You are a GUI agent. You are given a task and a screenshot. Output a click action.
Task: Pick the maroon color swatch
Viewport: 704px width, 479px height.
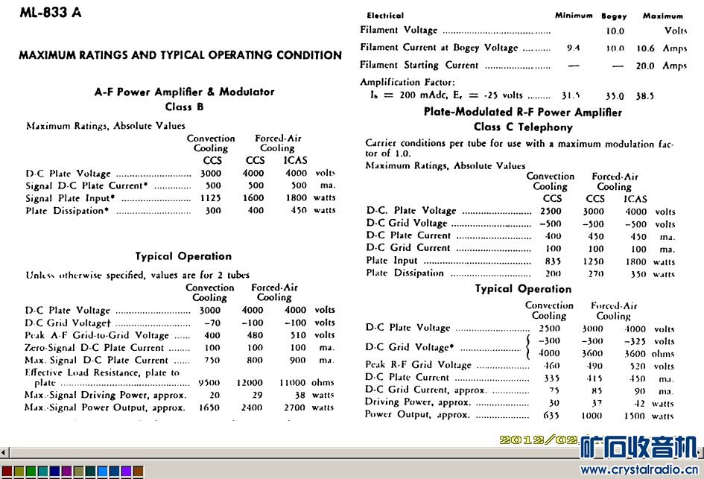7,472
